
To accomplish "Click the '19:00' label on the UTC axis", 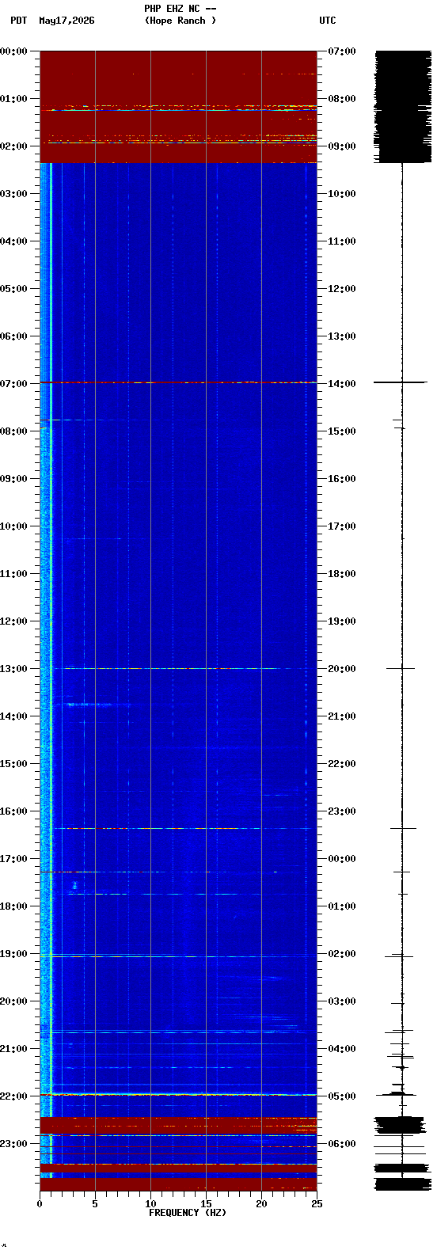I will (342, 621).
